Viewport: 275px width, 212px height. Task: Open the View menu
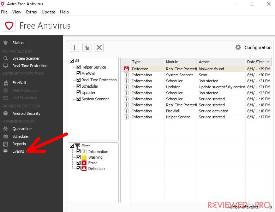[17, 12]
